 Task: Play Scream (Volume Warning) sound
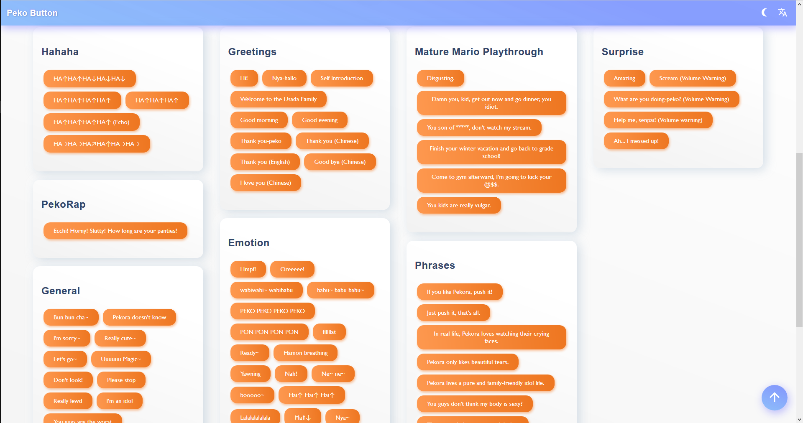pyautogui.click(x=693, y=78)
